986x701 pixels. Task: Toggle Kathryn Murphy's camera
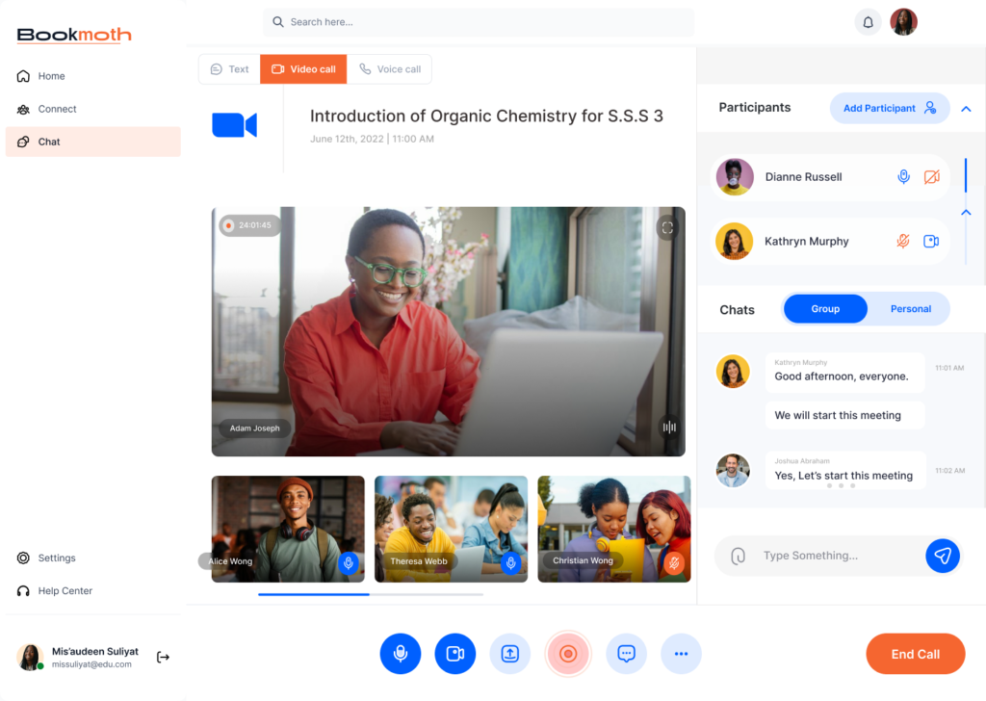tap(931, 242)
